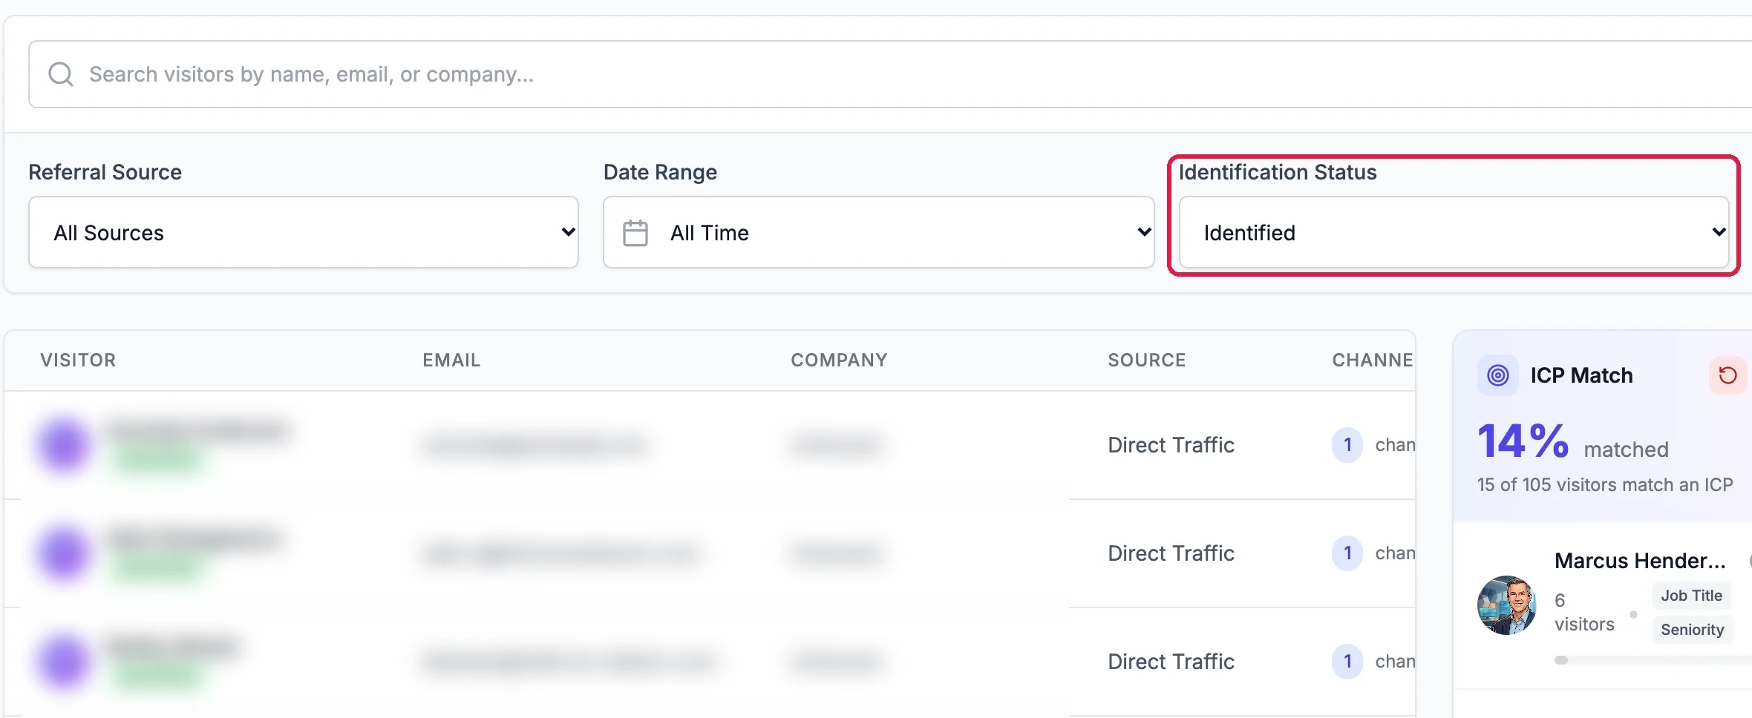The height and width of the screenshot is (718, 1752).
Task: Click the persona match progress bar
Action: (1654, 660)
